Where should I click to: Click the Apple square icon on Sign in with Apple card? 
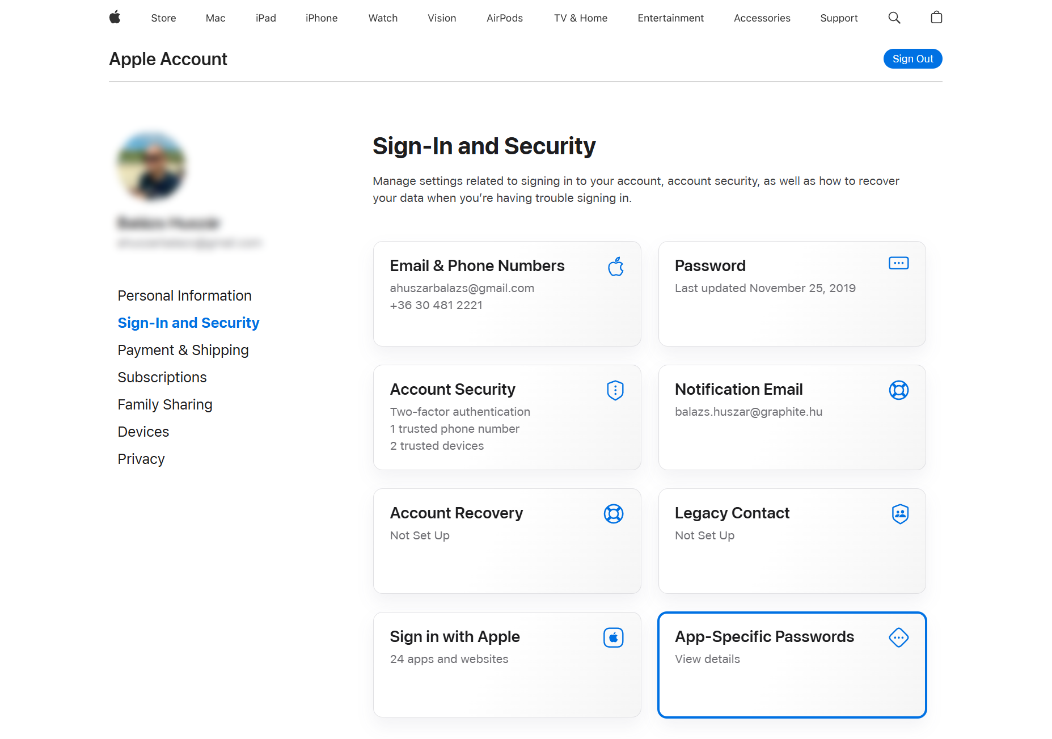(x=614, y=637)
